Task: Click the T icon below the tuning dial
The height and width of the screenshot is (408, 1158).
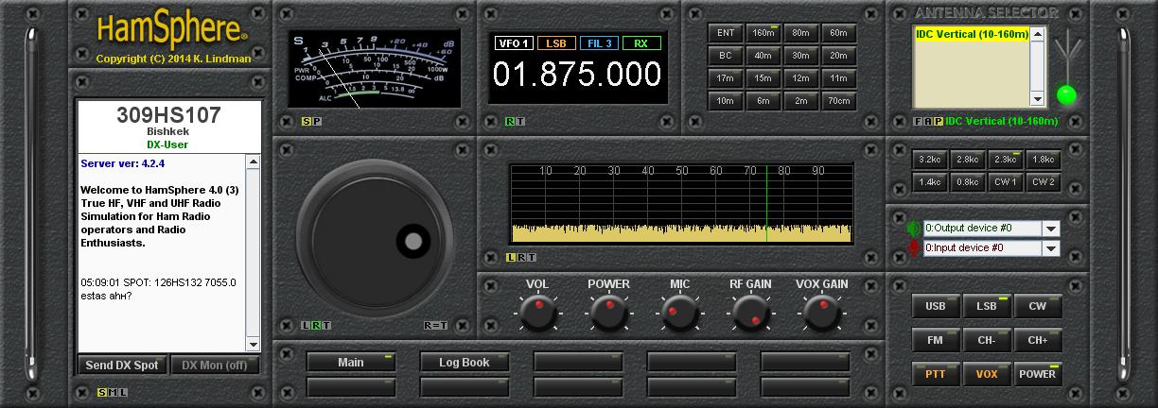Action: coord(326,326)
